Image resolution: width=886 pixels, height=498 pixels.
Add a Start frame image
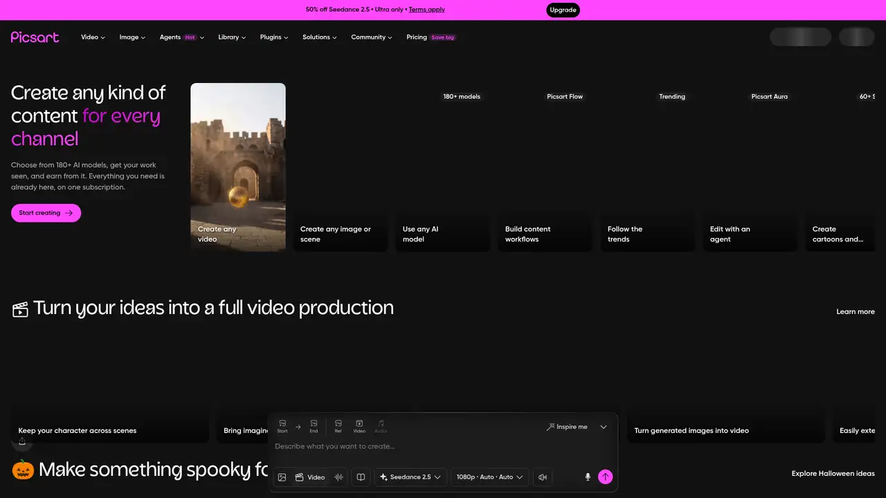click(x=282, y=426)
